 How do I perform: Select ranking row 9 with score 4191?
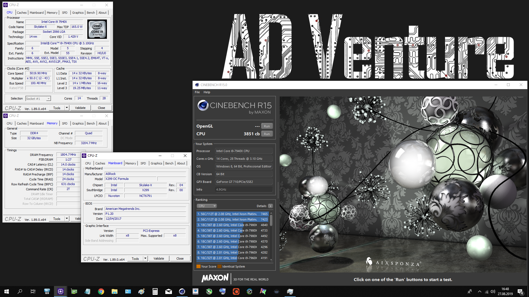233,258
